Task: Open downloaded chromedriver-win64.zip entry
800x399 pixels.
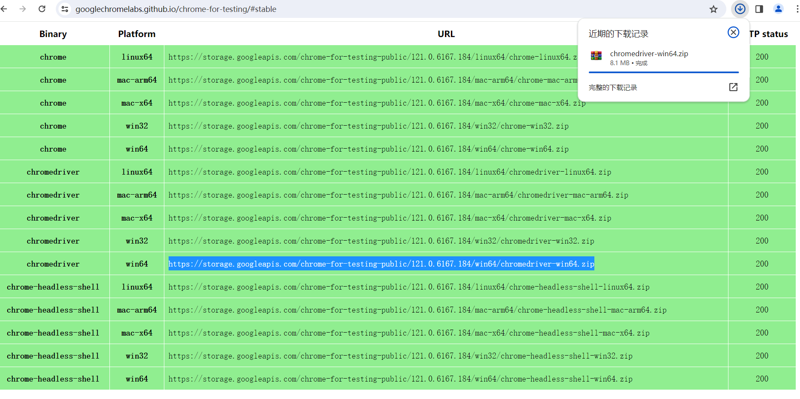Action: coord(664,58)
